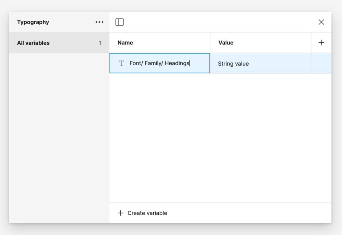Click the Create variable button
The image size is (342, 235).
pos(142,213)
